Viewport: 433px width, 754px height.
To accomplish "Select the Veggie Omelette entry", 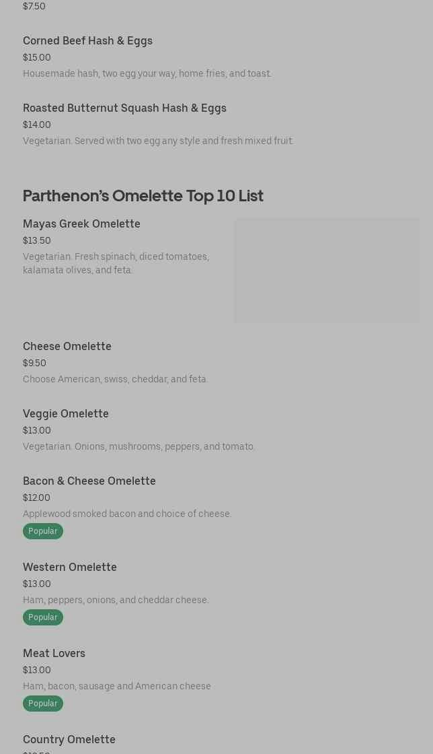I will 66,413.
